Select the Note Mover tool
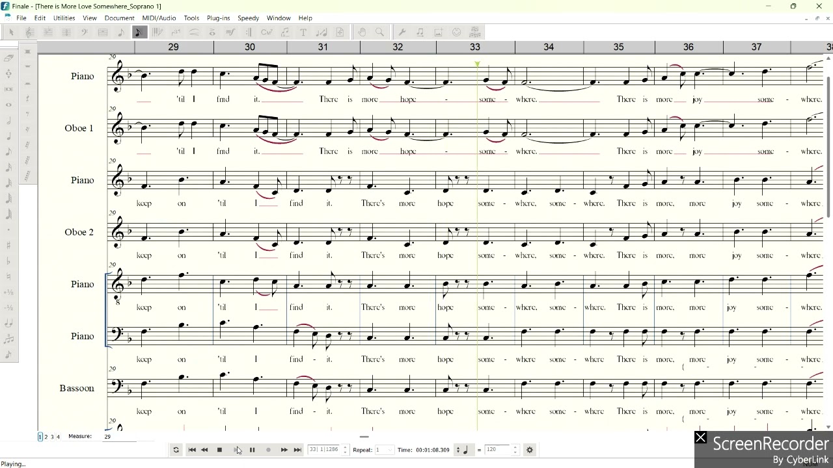 [x=420, y=32]
